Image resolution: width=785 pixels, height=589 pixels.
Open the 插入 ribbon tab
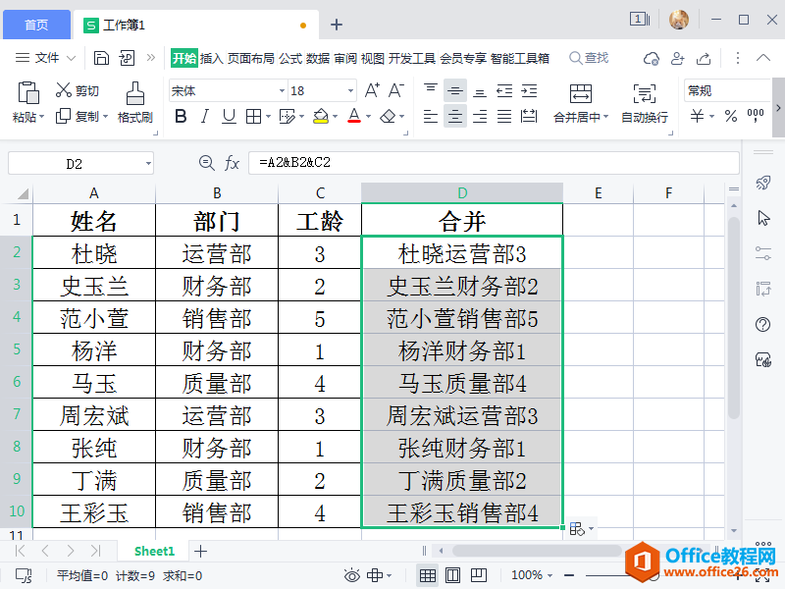tap(211, 59)
